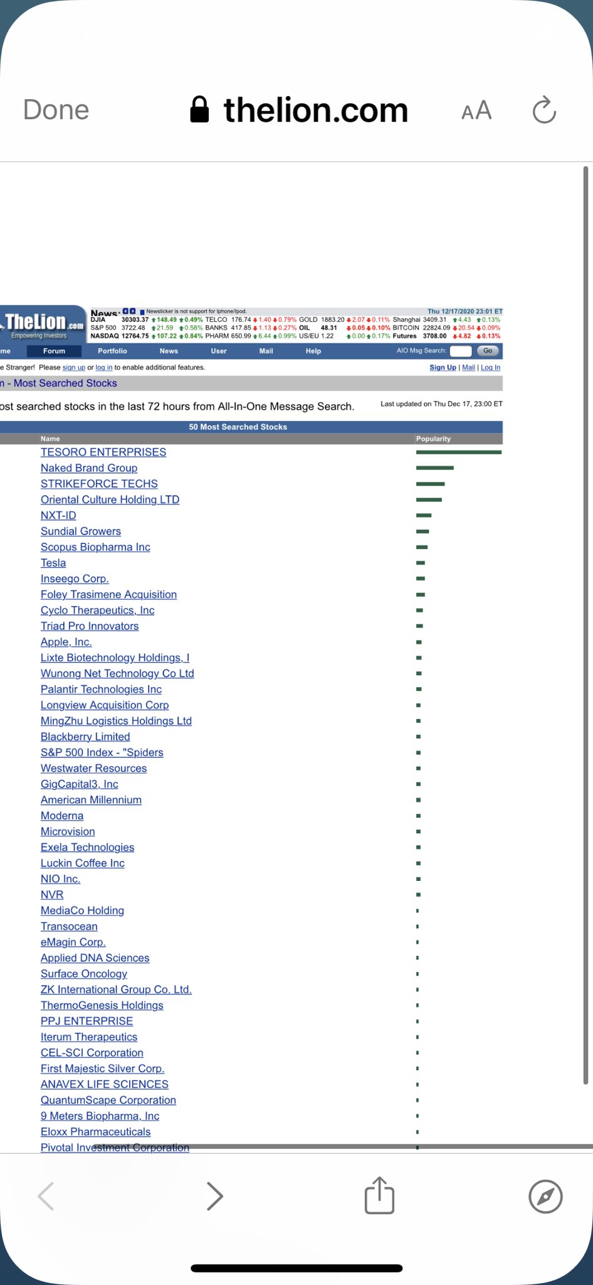This screenshot has width=593, height=1285.
Task: Open in Safari compass icon
Action: tap(545, 1197)
